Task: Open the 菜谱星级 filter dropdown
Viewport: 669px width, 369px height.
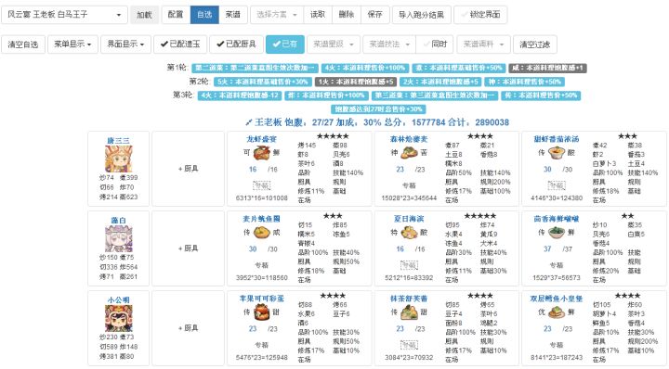Action: click(334, 45)
